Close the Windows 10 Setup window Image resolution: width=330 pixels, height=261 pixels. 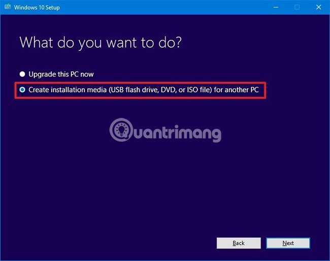pyautogui.click(x=318, y=7)
